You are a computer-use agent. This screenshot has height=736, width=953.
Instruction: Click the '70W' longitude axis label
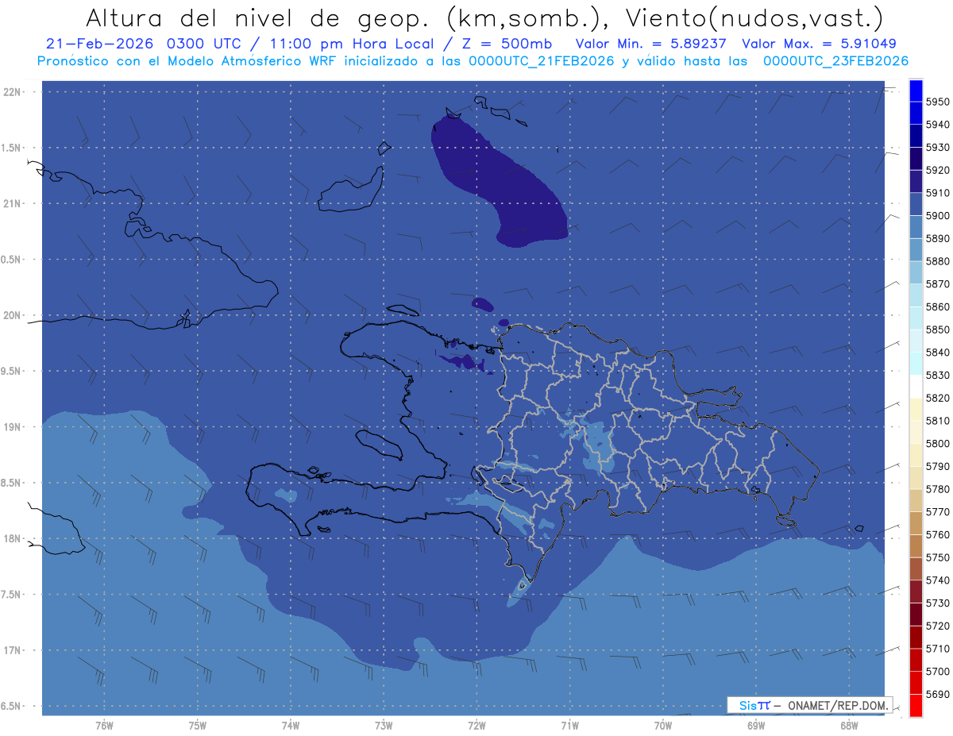point(663,725)
